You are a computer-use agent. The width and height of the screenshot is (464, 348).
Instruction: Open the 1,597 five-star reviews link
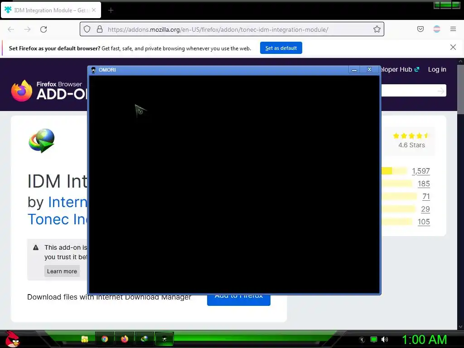click(421, 171)
